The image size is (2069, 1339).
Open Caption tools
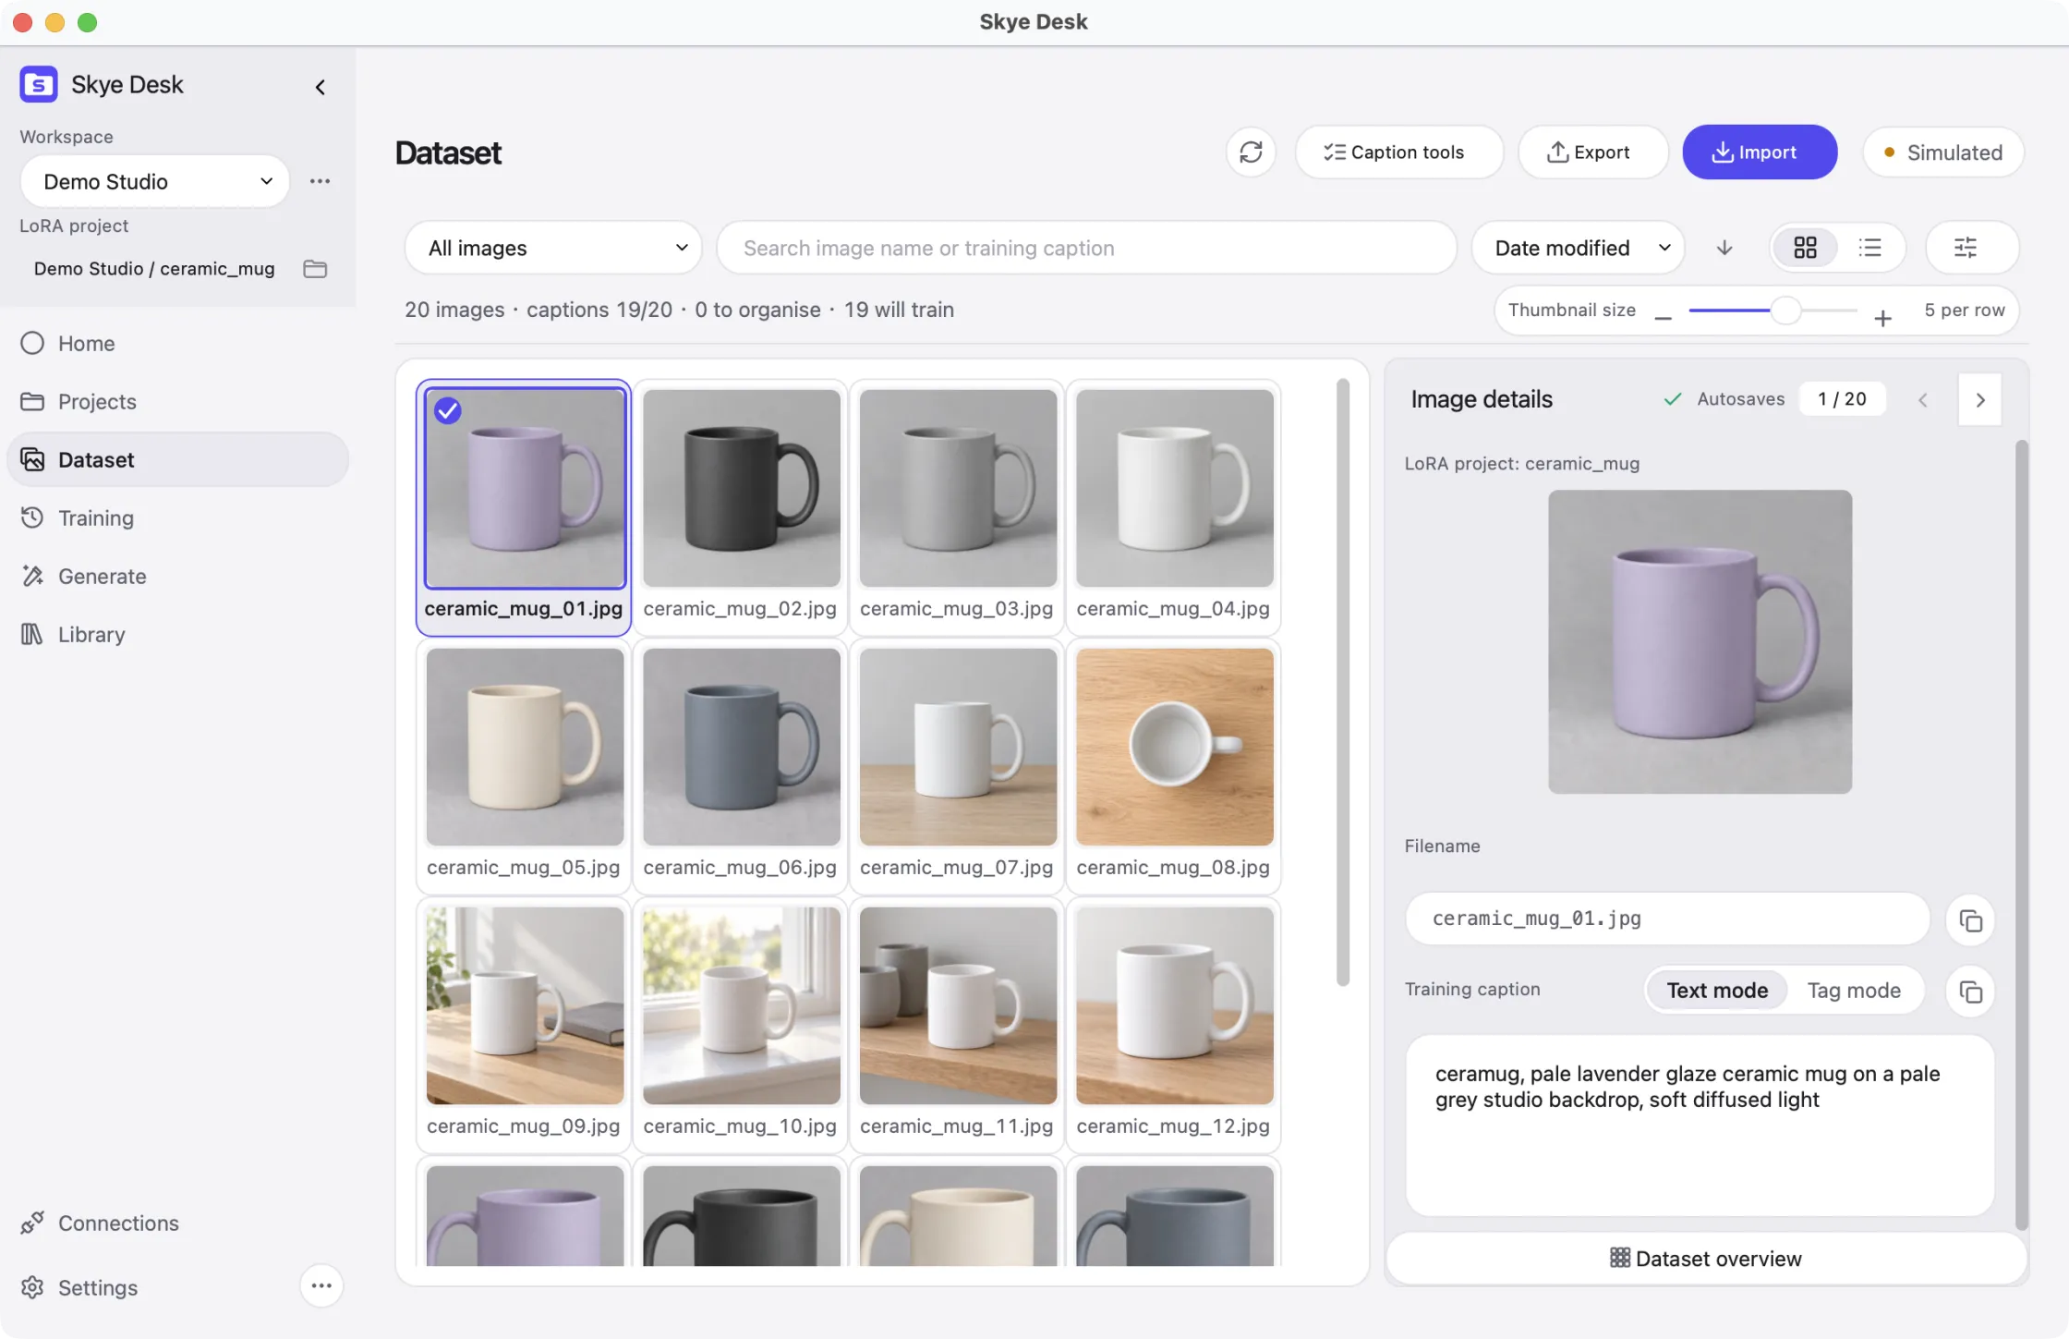(x=1398, y=152)
